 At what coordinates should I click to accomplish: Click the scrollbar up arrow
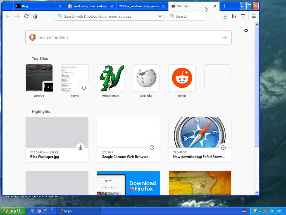257,25
